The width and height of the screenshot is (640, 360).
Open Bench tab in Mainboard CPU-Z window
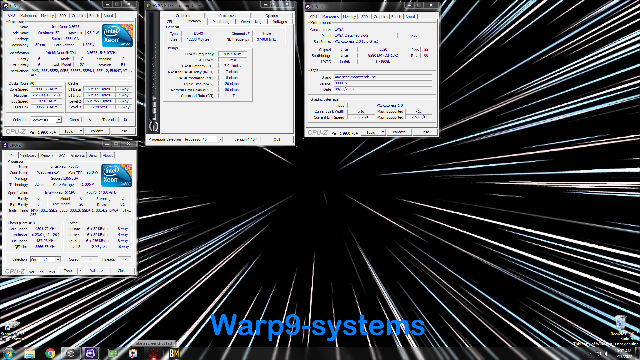coord(396,17)
